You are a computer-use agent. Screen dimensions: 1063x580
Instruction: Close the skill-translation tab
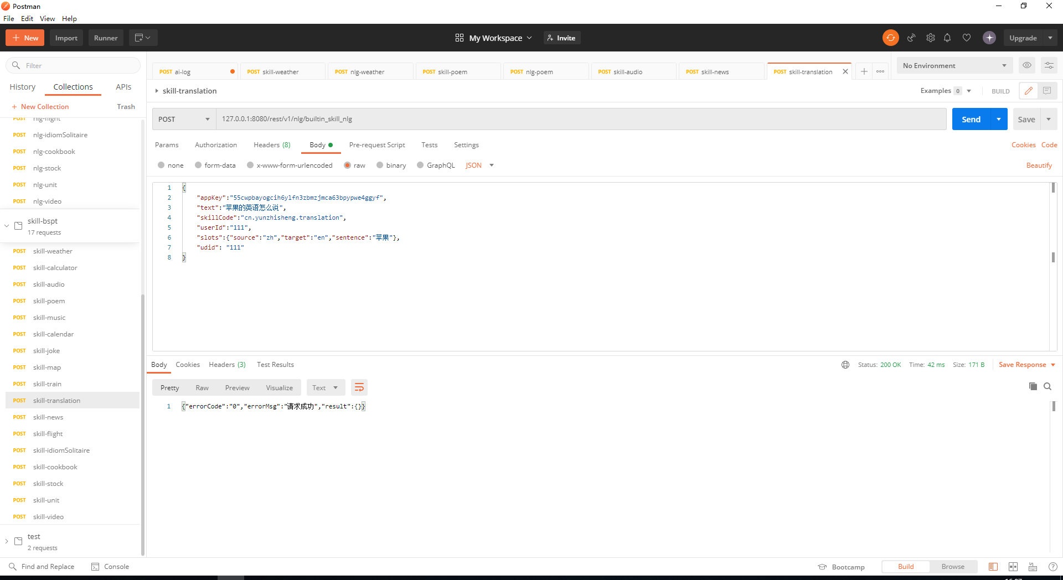(845, 71)
